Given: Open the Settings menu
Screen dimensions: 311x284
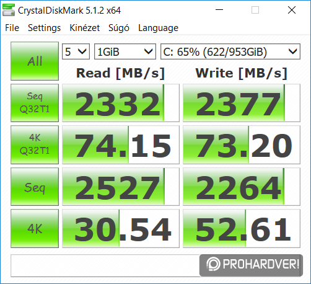Looking at the screenshot, I should pos(44,28).
